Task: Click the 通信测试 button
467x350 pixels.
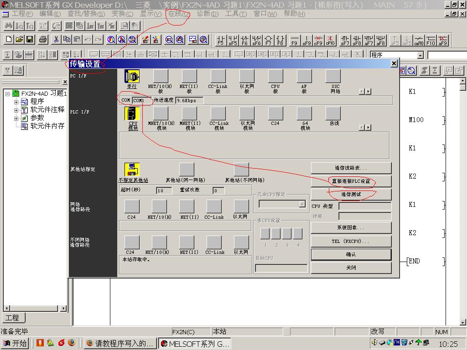Action: [351, 195]
